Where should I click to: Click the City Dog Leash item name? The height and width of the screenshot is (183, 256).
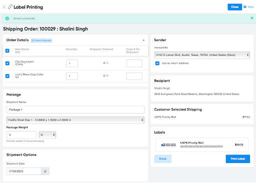point(24,61)
